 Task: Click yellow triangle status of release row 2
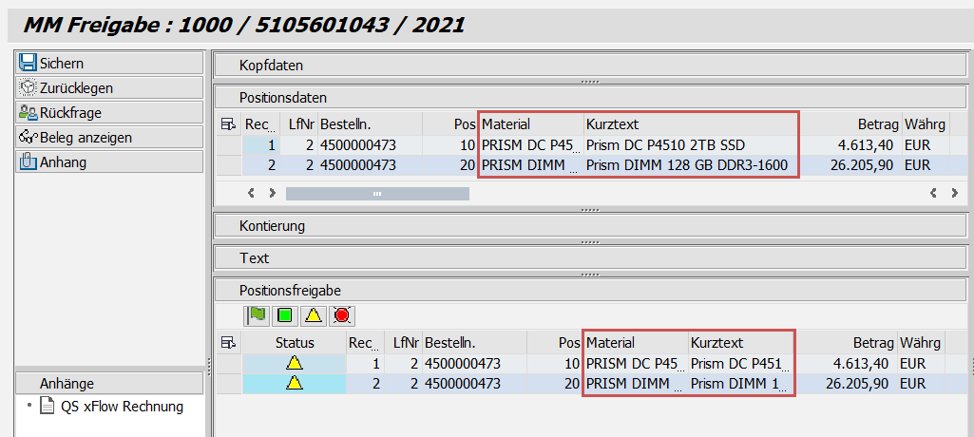pyautogui.click(x=295, y=384)
